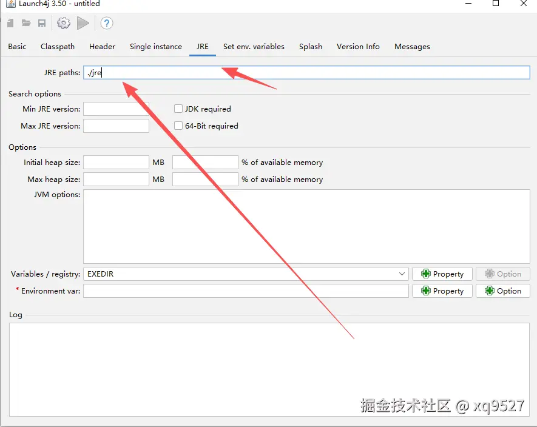Viewport: 537px width, 427px height.
Task: Go to the Header tab
Action: point(102,47)
